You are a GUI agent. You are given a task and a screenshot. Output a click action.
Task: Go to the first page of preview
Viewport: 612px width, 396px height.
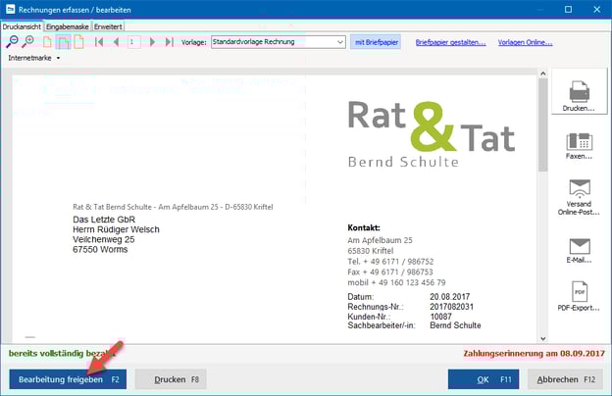pos(99,42)
